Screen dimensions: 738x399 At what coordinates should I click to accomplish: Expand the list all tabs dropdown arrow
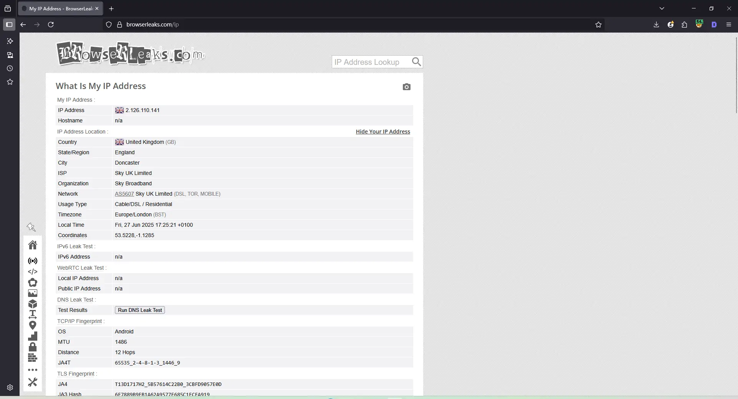click(x=662, y=8)
